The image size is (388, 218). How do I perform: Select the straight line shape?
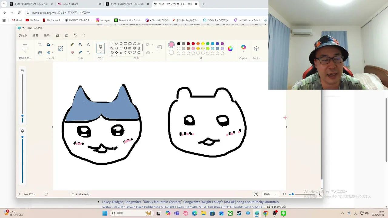[x=112, y=44]
